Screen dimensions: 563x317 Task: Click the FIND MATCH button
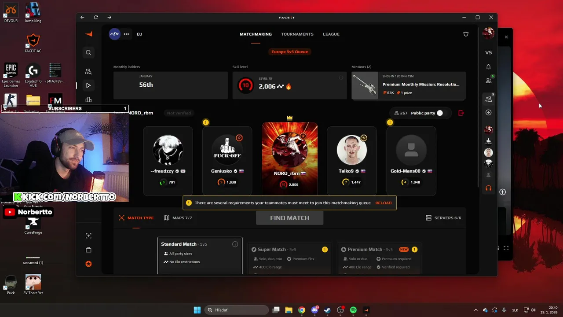(x=289, y=218)
